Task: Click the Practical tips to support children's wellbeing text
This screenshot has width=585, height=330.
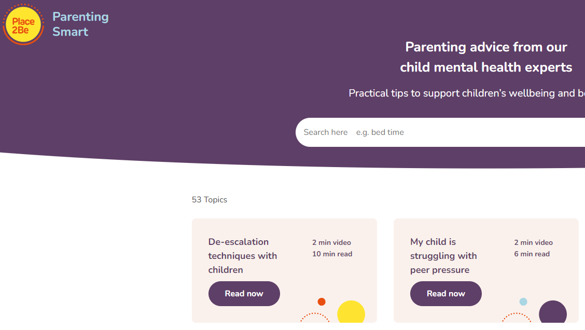Action: pyautogui.click(x=467, y=93)
